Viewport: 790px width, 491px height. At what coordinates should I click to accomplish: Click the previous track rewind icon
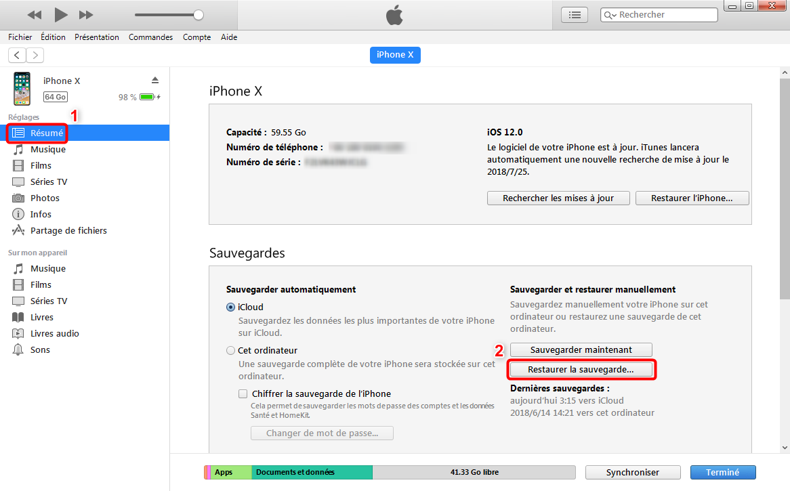point(35,15)
